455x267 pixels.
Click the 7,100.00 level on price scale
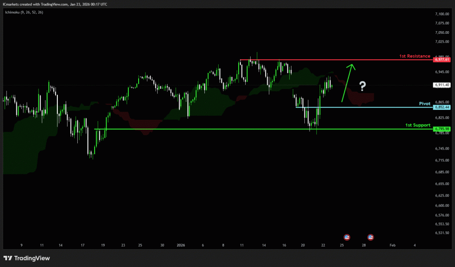(442, 14)
